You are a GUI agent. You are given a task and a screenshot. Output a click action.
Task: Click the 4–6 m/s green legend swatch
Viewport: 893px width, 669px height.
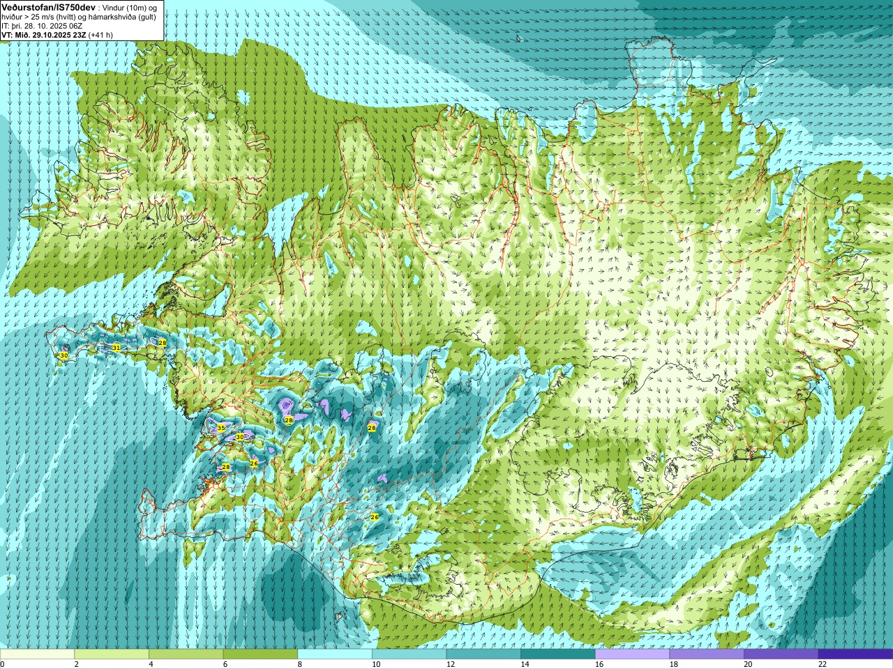tap(186, 654)
